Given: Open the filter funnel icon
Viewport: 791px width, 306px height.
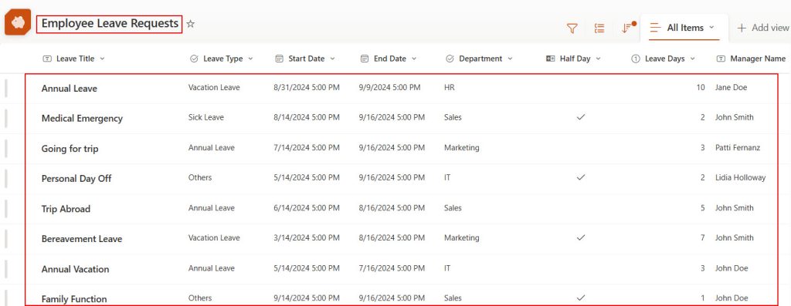Looking at the screenshot, I should pos(572,29).
